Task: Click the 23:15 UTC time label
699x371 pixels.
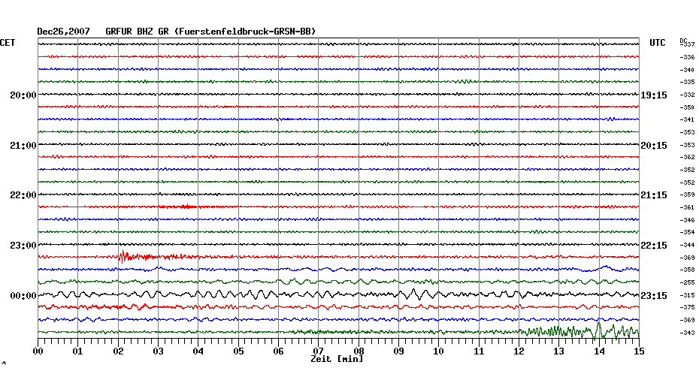Action: [654, 296]
